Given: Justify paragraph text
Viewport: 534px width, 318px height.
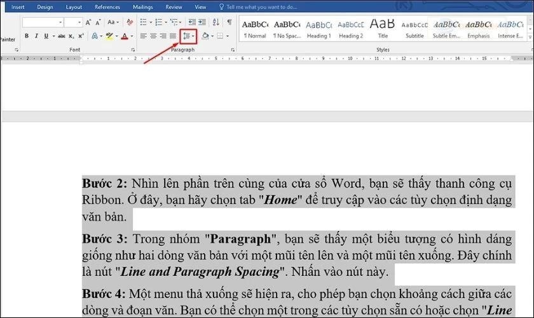Looking at the screenshot, I should [x=173, y=36].
